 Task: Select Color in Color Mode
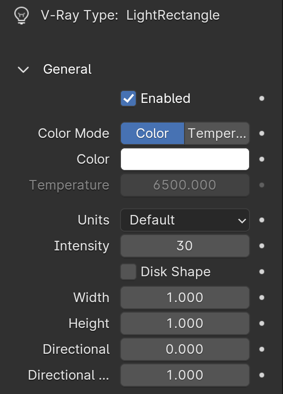coord(152,133)
